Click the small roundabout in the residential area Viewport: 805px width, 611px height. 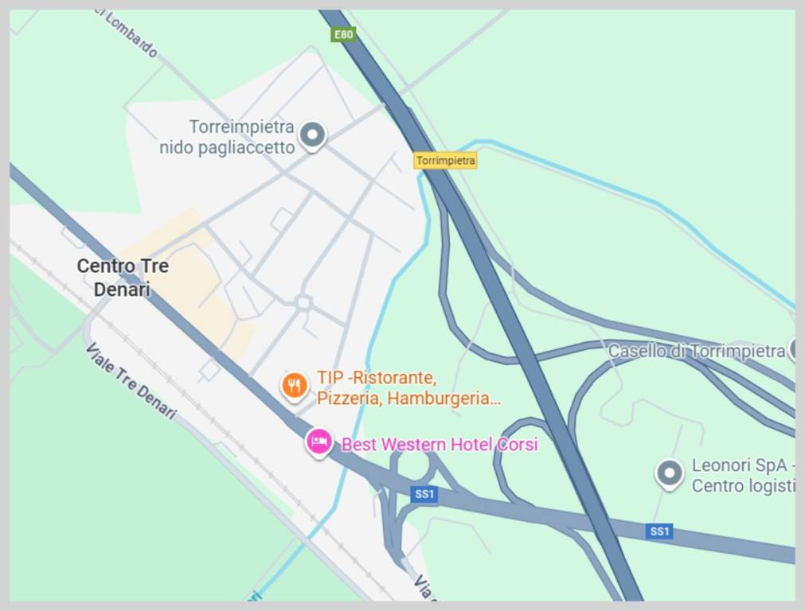[x=303, y=302]
